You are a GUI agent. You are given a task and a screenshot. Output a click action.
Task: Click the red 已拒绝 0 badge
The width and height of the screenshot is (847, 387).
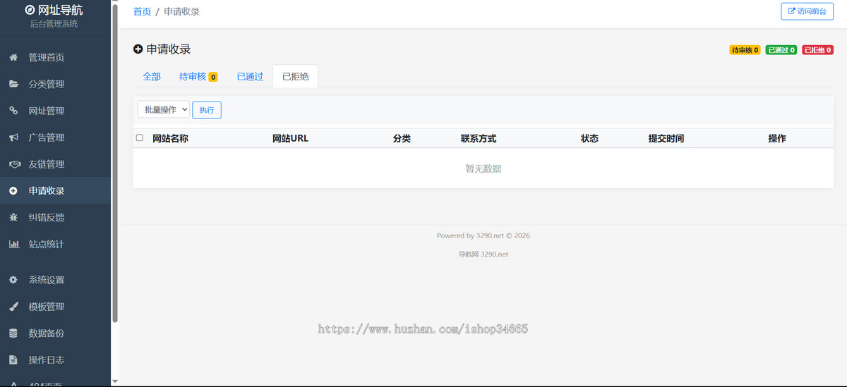[817, 50]
